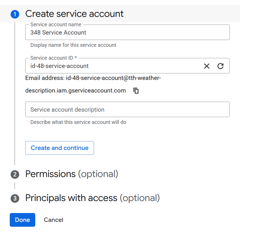Clear the Service account ID field with X icon
The height and width of the screenshot is (237, 259).
(207, 66)
